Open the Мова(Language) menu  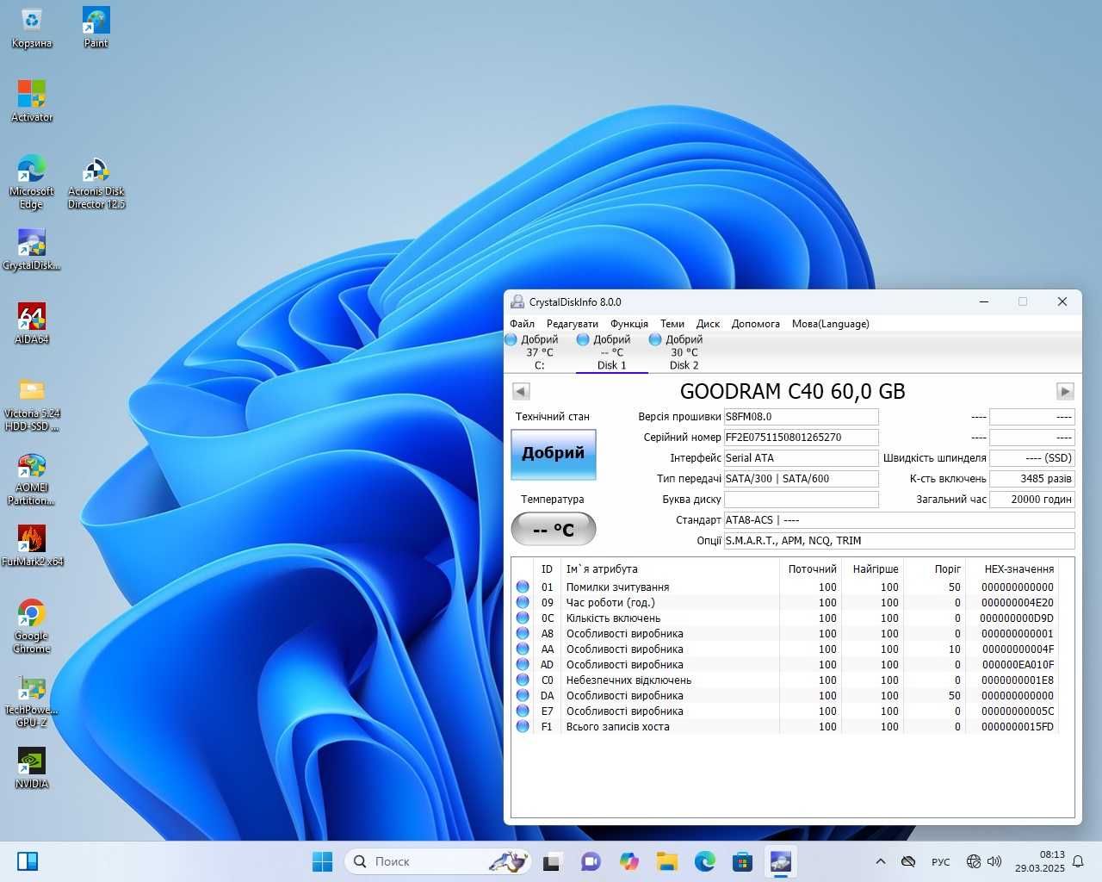click(831, 324)
